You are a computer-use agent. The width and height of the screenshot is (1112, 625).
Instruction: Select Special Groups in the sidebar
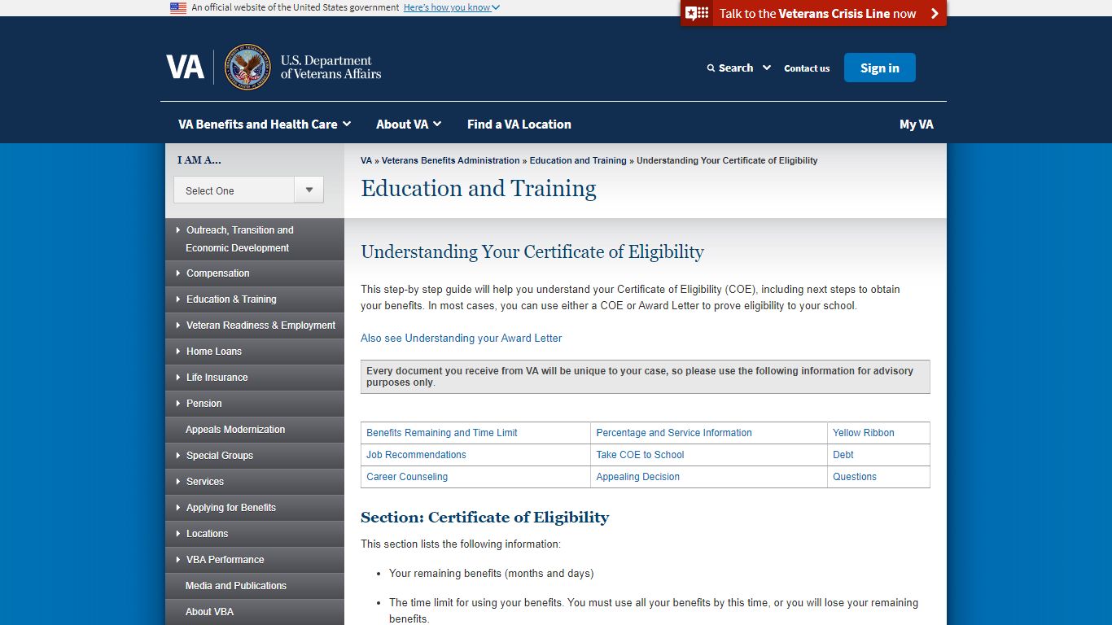click(254, 456)
